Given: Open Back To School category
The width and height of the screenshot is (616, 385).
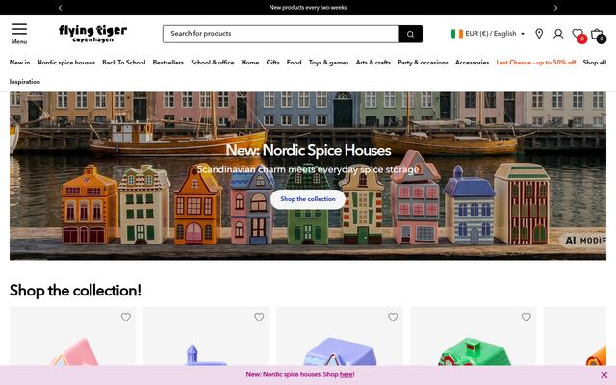Looking at the screenshot, I should 124,62.
